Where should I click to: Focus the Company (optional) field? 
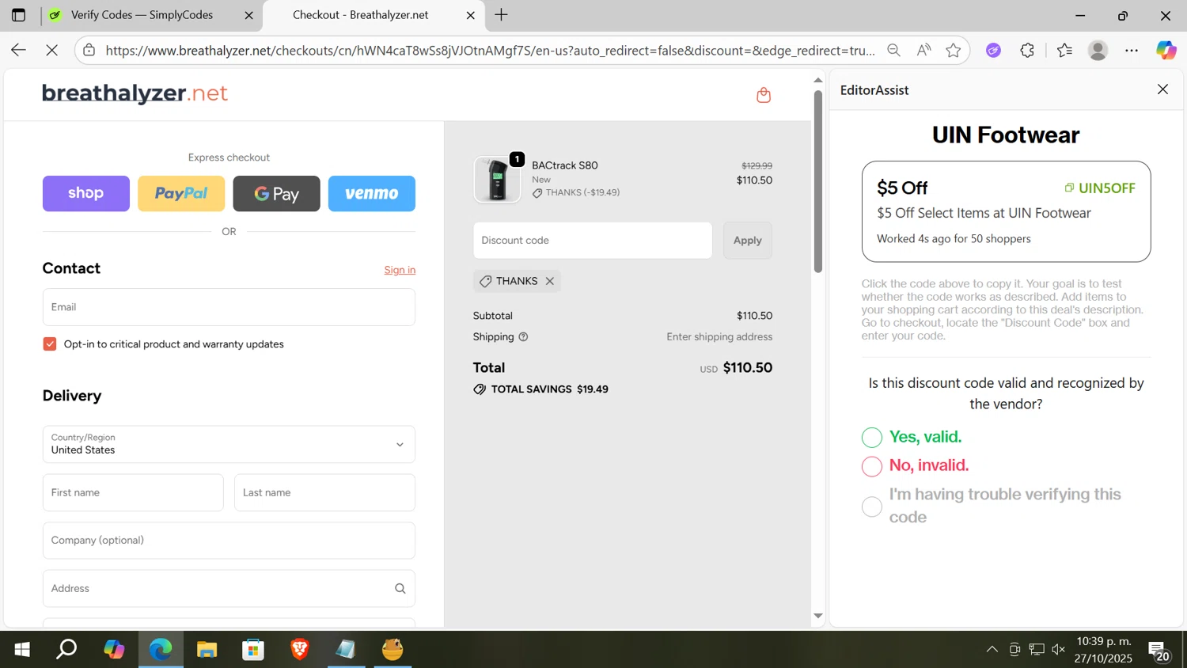(x=229, y=541)
